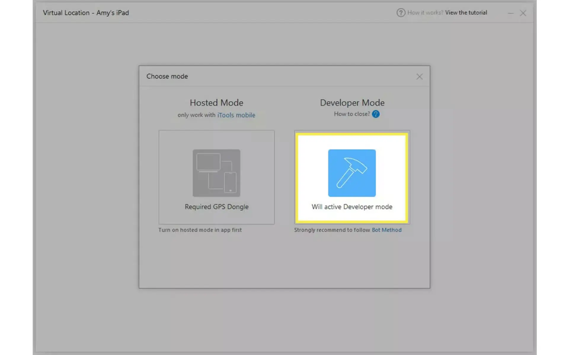
Task: Click the blue question mark beside How to close
Action: (376, 114)
